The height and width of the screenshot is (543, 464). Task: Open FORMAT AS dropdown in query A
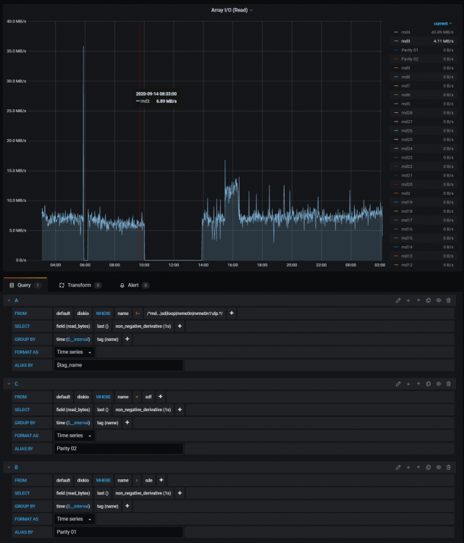[x=74, y=352]
